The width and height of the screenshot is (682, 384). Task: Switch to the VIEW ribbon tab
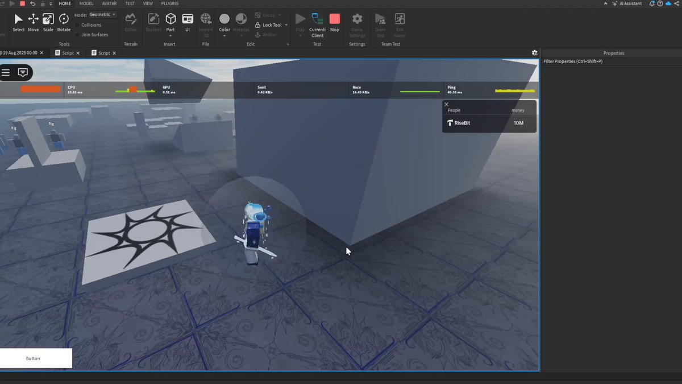[x=148, y=3]
